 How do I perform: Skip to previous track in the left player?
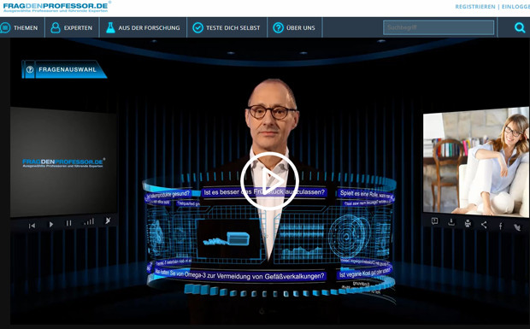(x=32, y=226)
